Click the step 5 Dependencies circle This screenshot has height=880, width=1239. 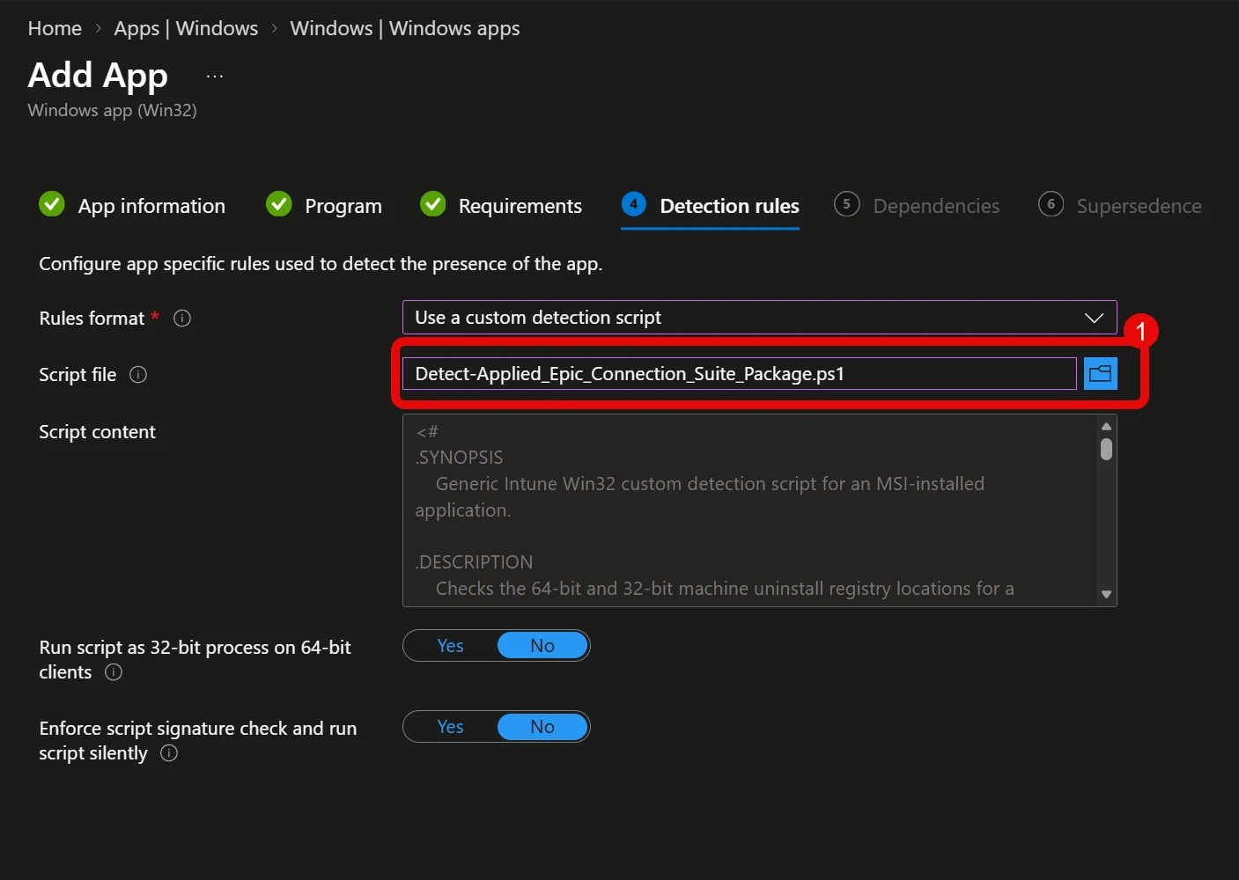point(846,204)
